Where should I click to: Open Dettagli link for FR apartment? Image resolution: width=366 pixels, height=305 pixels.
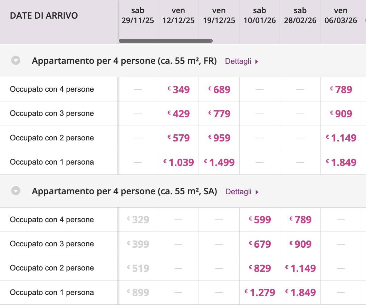pos(241,61)
